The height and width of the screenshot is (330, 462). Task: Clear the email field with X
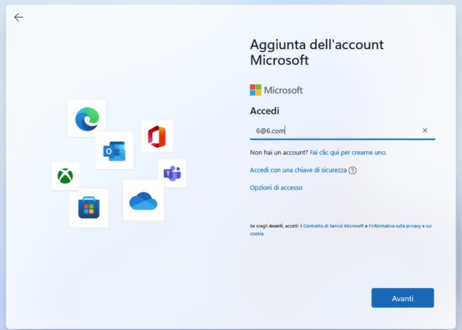(425, 130)
